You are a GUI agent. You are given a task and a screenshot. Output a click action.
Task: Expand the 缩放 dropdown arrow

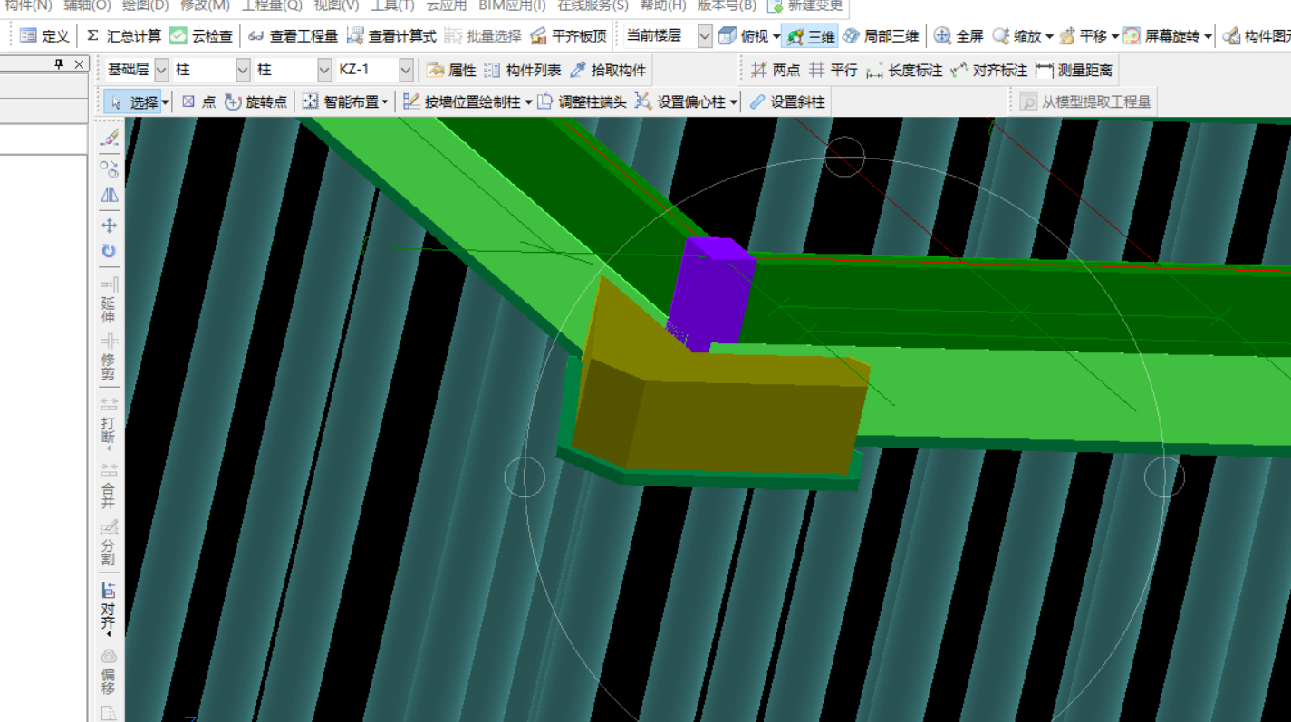pos(1049,37)
